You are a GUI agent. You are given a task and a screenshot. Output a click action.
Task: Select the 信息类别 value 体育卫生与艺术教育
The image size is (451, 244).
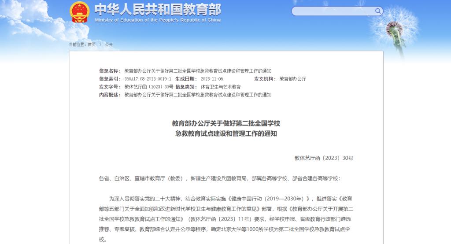221,87
